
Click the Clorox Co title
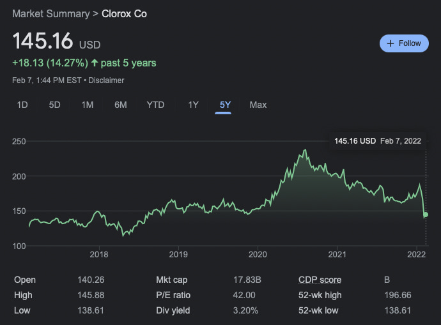[x=124, y=14]
